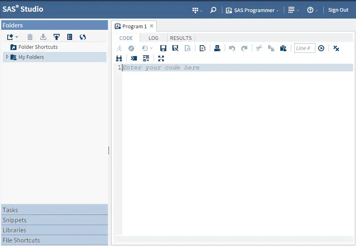The height and width of the screenshot is (246, 356).
Task: Upload a file in the Folders panel
Action: 56,37
